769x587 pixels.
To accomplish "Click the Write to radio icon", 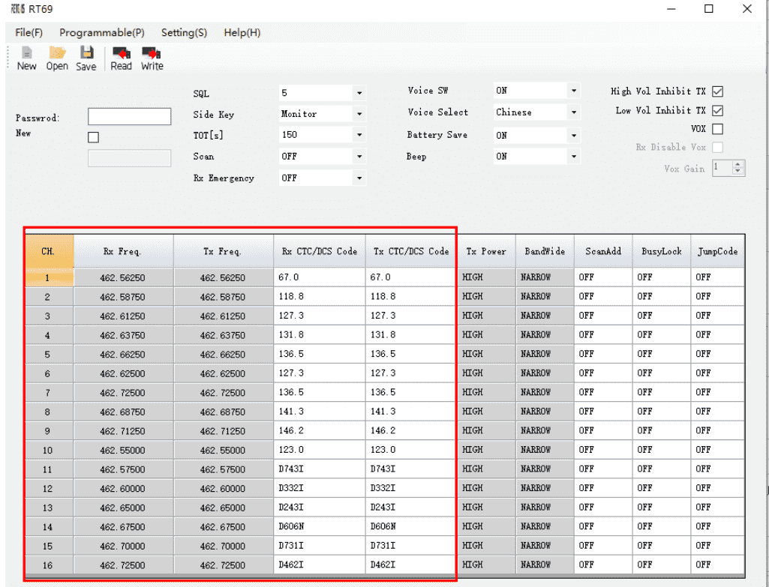I will [x=152, y=53].
